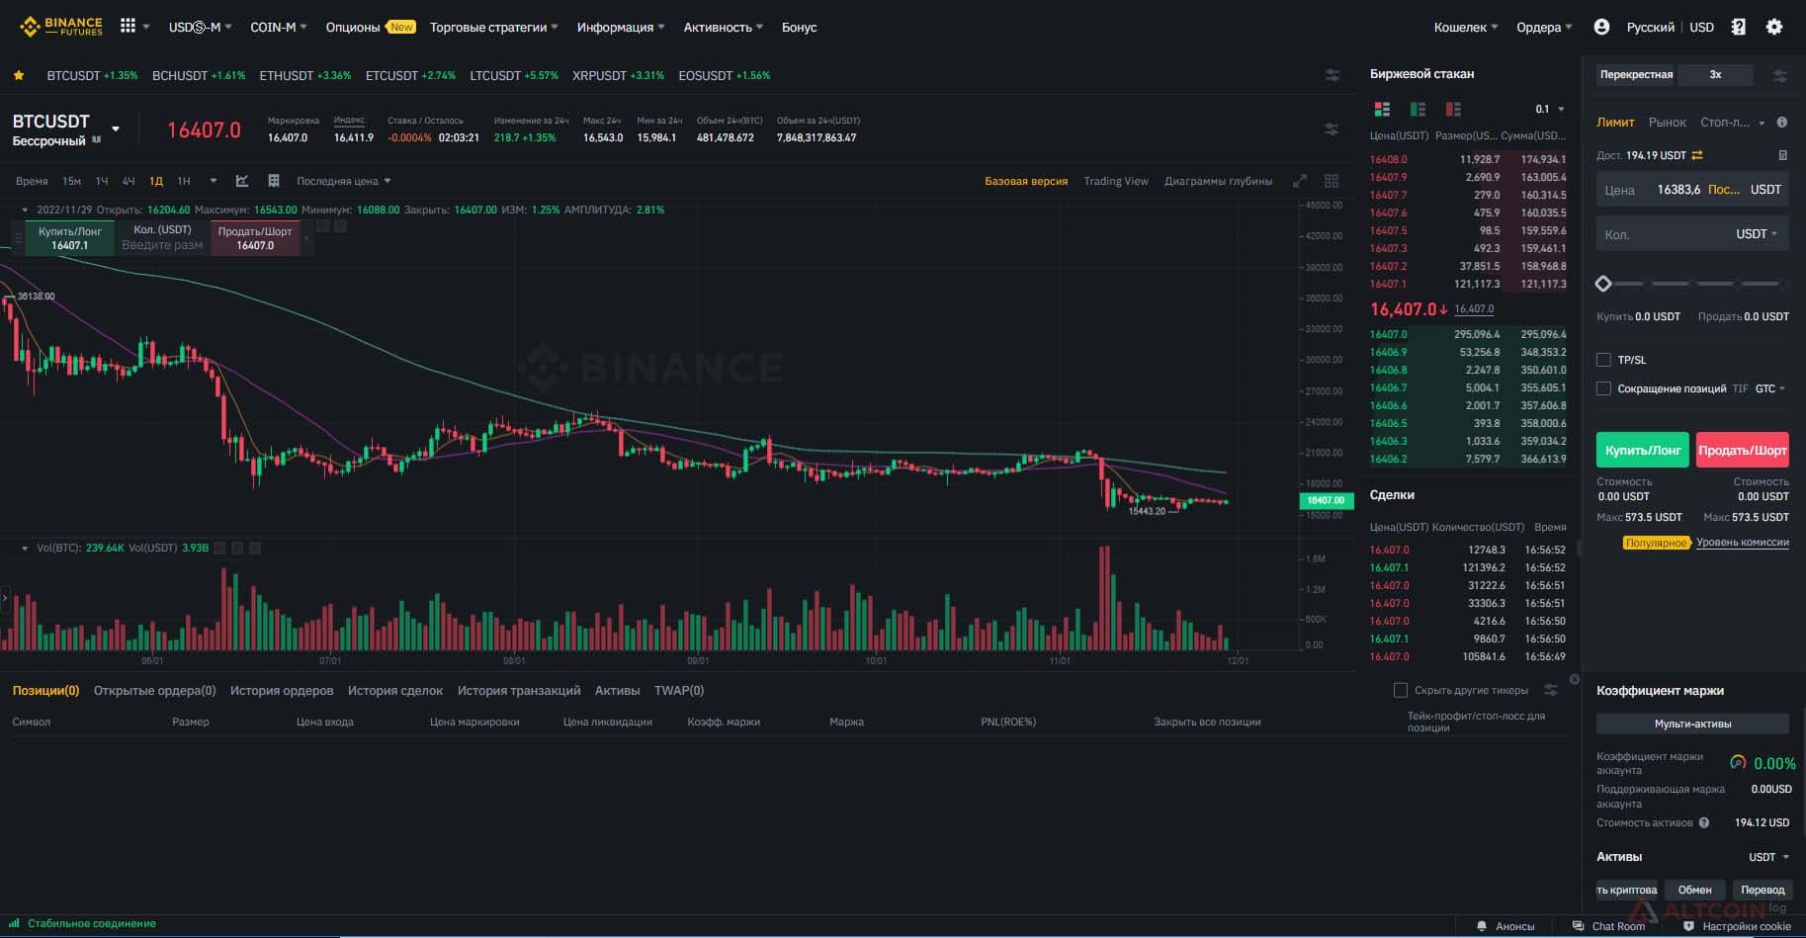
Task: Click the favorites star icon
Action: pyautogui.click(x=19, y=75)
